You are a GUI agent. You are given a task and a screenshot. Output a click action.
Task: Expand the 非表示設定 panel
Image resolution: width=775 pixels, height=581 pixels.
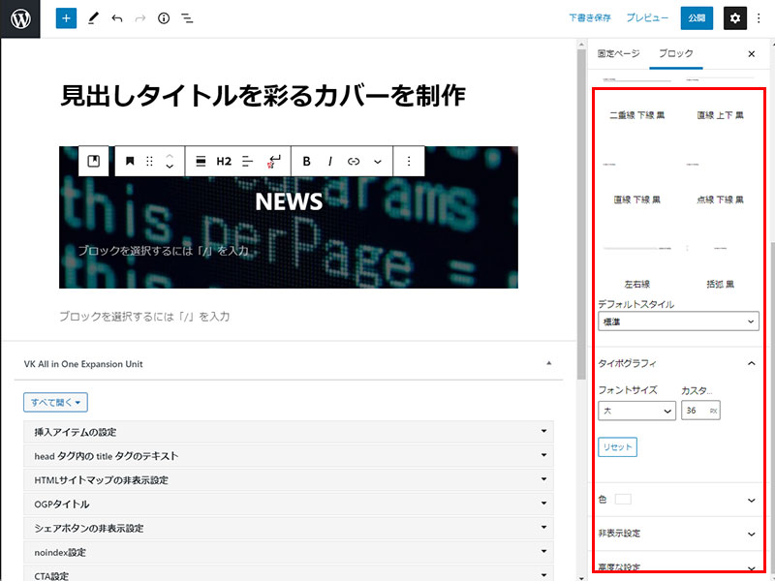pyautogui.click(x=752, y=534)
